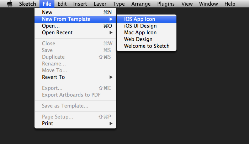Click the greyed-out Move To… item

coord(75,70)
